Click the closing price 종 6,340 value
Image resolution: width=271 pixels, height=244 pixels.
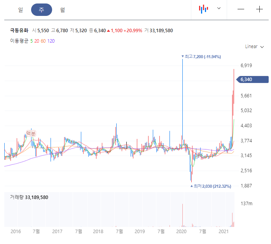coord(97,31)
